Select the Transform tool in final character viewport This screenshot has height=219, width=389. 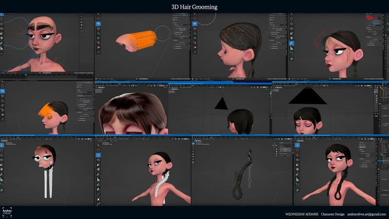click(298, 169)
